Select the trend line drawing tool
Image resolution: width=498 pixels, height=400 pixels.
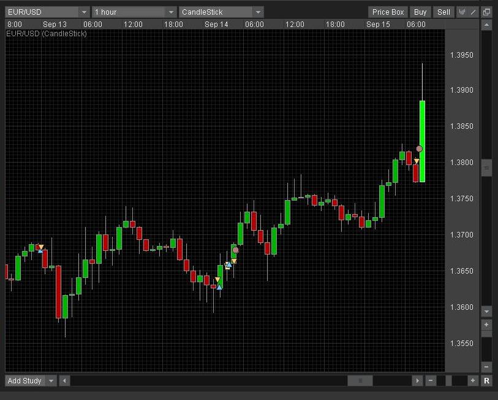[473, 12]
